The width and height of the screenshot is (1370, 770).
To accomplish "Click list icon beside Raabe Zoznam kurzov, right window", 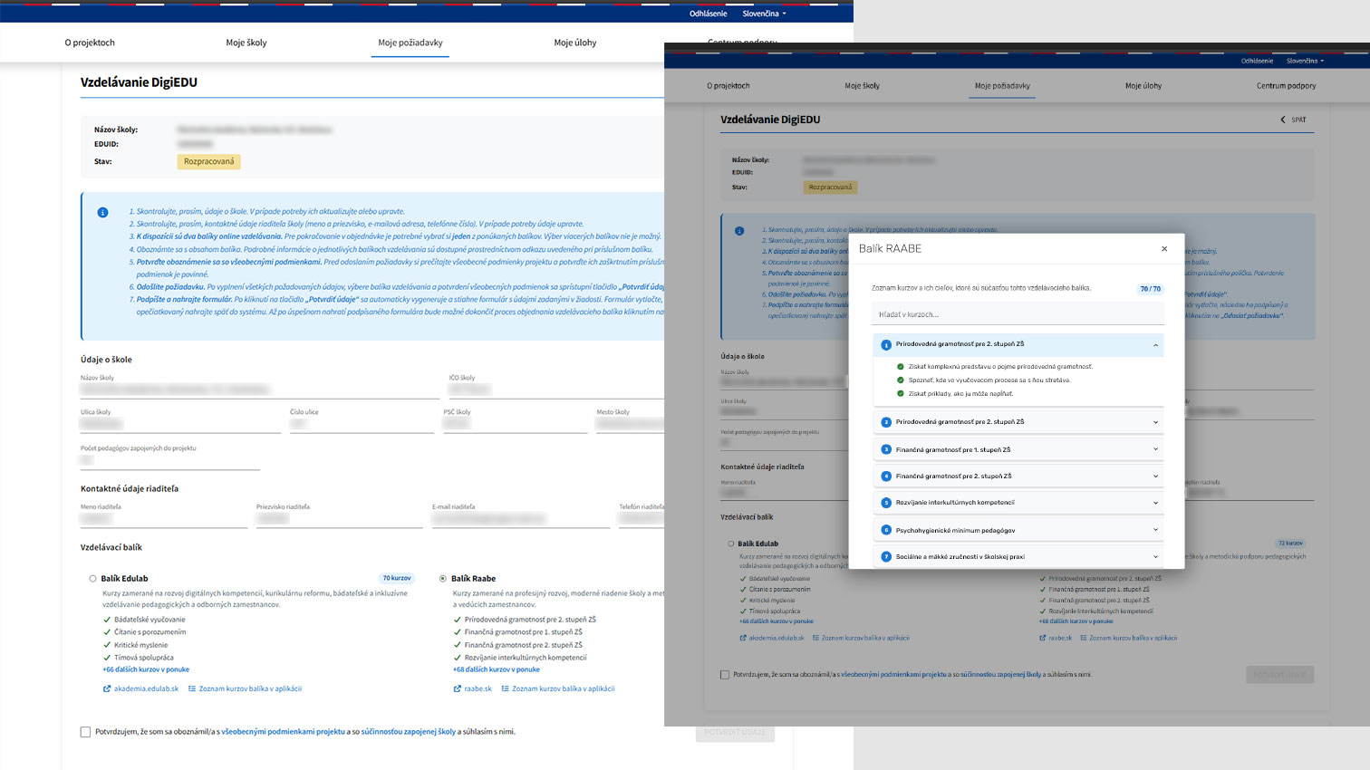I will click(1083, 638).
